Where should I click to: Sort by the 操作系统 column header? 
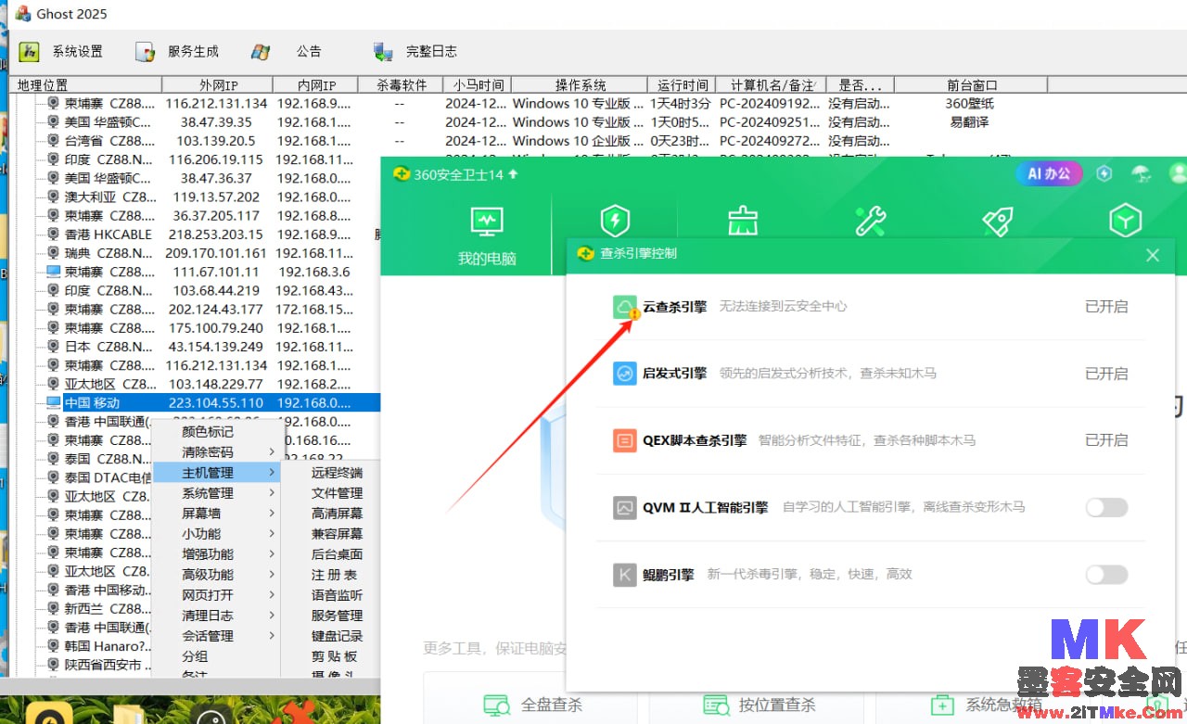click(581, 85)
